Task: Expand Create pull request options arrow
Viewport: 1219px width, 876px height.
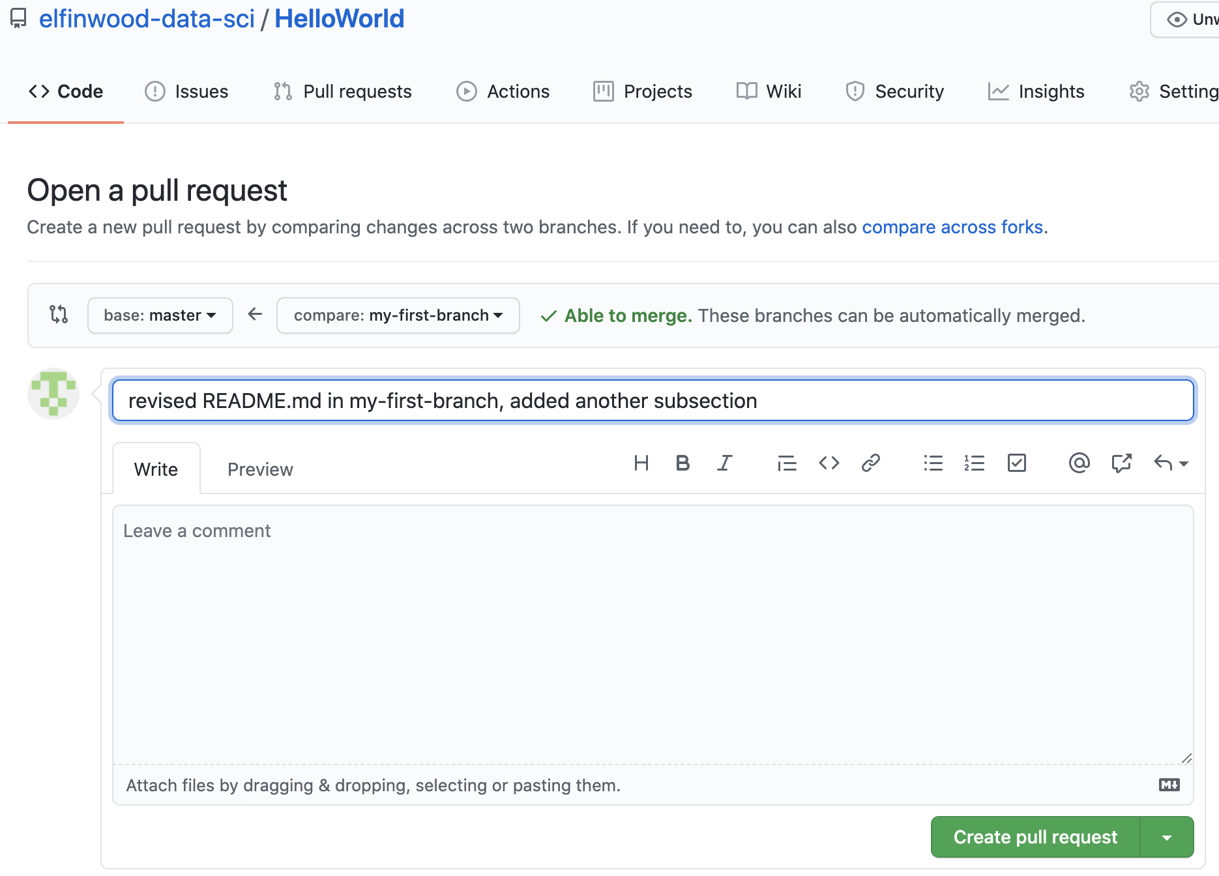Action: (x=1167, y=838)
